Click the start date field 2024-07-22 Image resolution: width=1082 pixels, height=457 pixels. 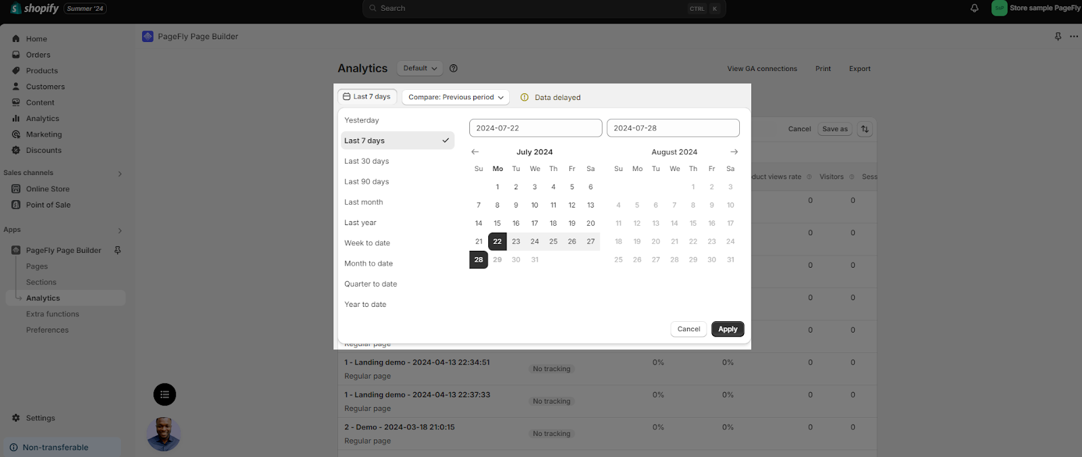pyautogui.click(x=535, y=128)
